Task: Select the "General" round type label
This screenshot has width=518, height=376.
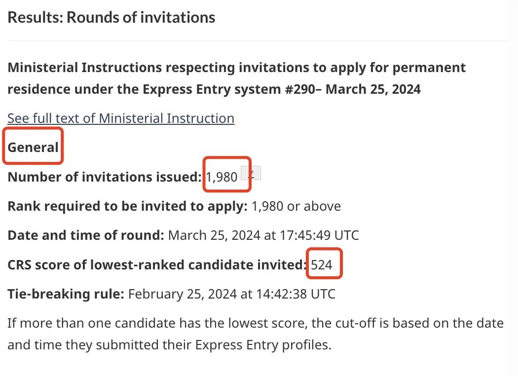Action: (x=33, y=147)
